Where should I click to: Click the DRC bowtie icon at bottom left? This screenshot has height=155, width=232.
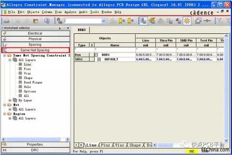5,150
